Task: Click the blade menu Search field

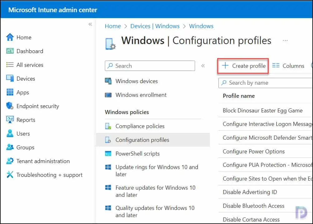Action: pos(150,66)
